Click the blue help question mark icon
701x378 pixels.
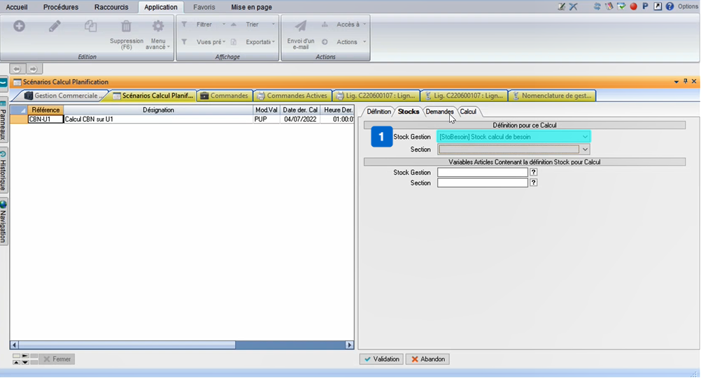pyautogui.click(x=670, y=6)
